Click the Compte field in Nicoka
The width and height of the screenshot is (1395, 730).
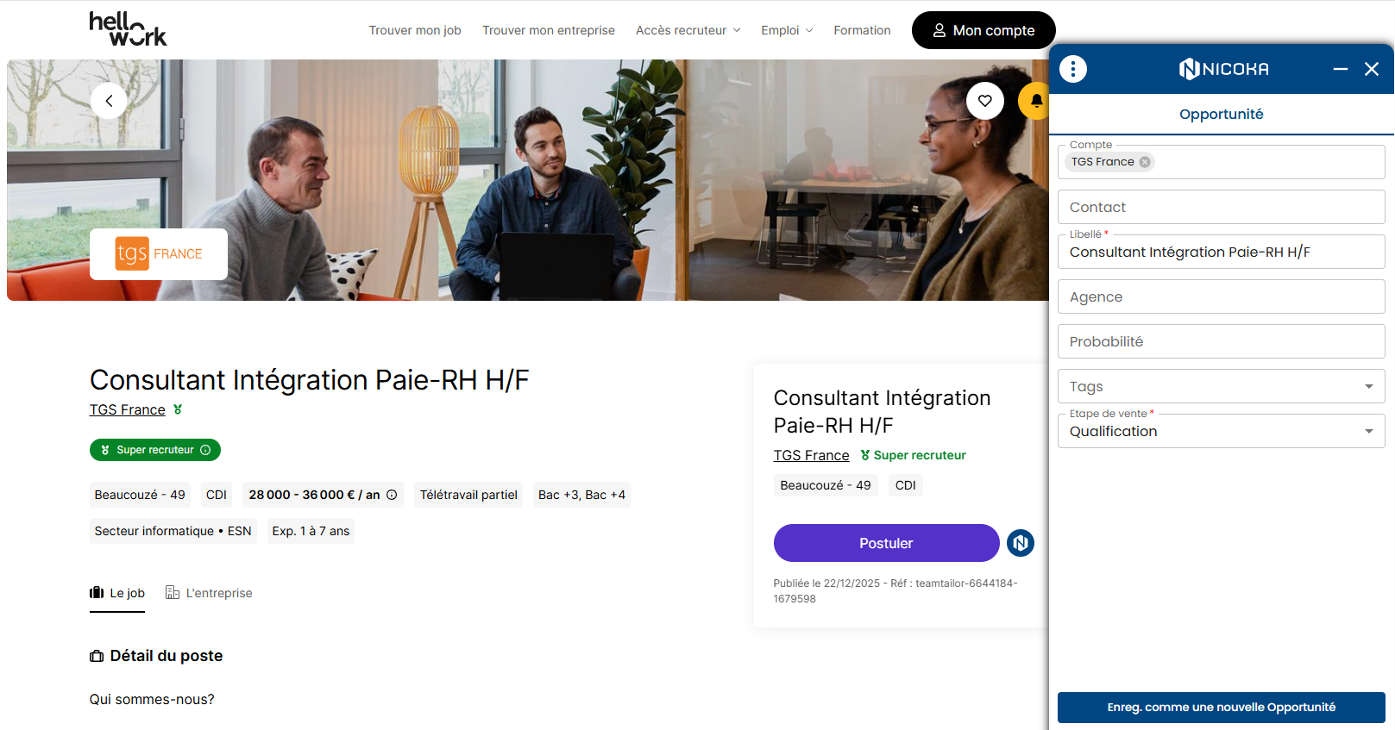1222,162
